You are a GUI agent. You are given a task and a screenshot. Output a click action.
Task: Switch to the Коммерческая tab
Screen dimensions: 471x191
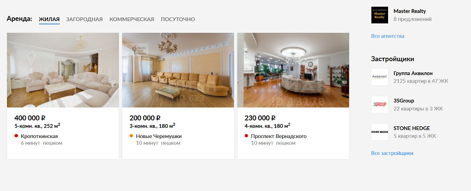point(131,19)
